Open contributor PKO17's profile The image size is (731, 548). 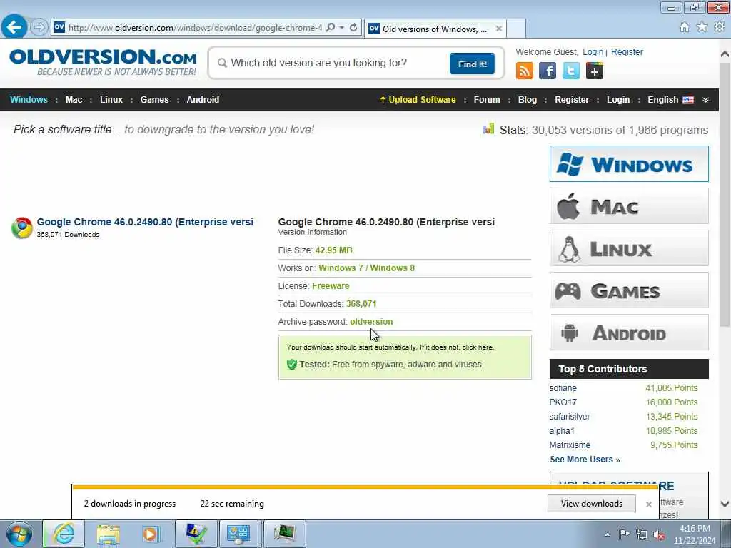click(x=563, y=402)
